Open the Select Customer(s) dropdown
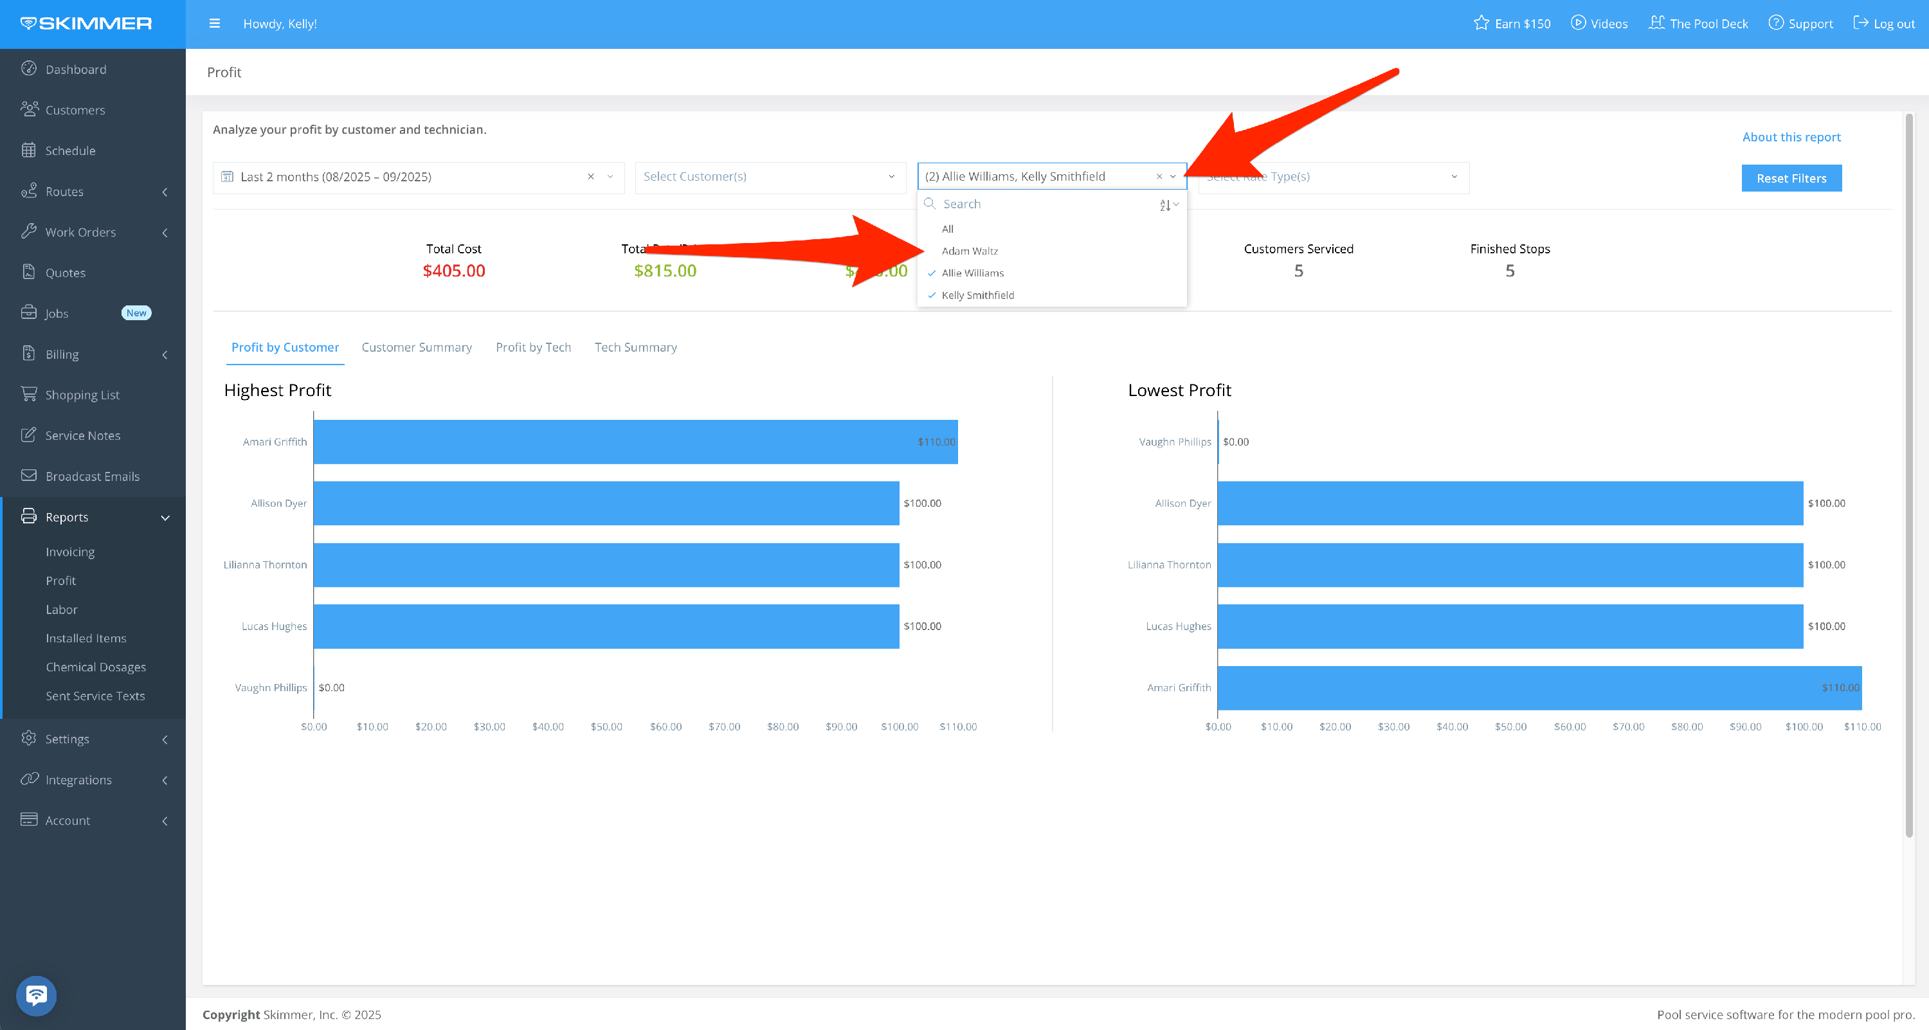This screenshot has width=1929, height=1030. pyautogui.click(x=769, y=177)
